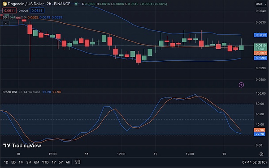Click the spread value 0.0000
Viewport: 269px width, 168px height.
pyautogui.click(x=23, y=11)
